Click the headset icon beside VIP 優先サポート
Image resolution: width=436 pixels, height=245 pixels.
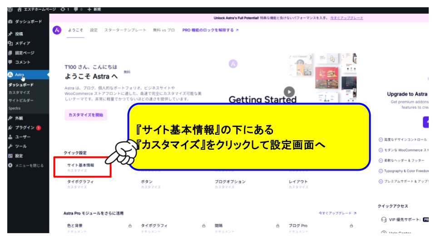point(384,220)
